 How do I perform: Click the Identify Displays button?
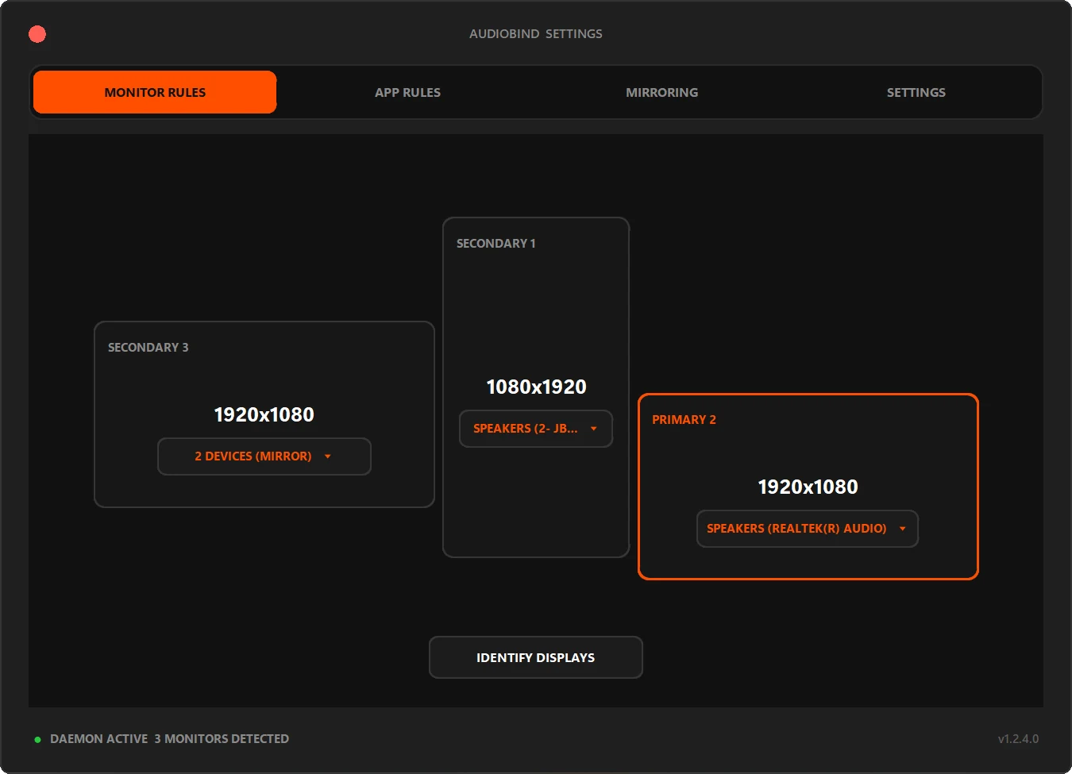536,657
